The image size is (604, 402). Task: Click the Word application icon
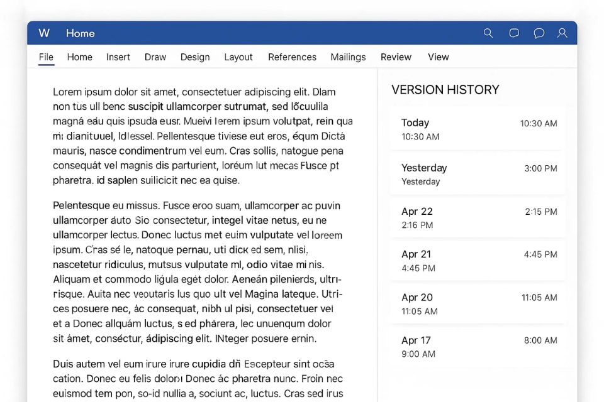43,33
